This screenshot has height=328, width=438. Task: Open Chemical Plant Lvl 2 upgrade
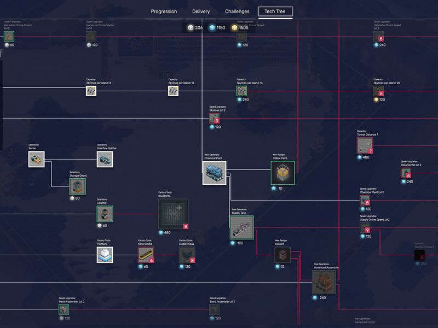(365, 200)
